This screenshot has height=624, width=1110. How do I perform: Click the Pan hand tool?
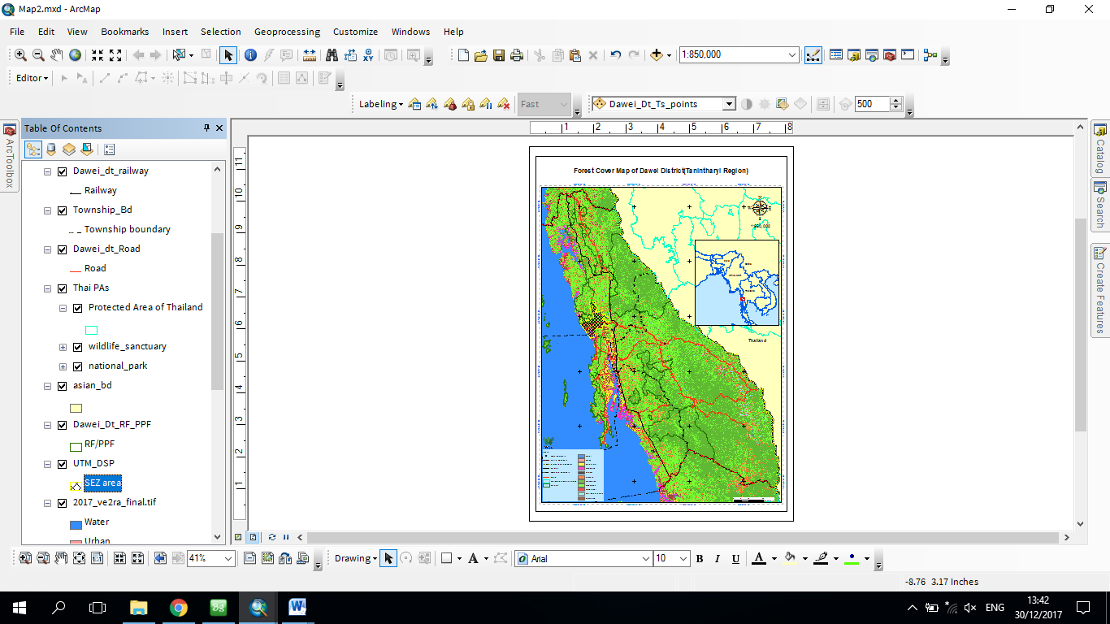pos(56,55)
